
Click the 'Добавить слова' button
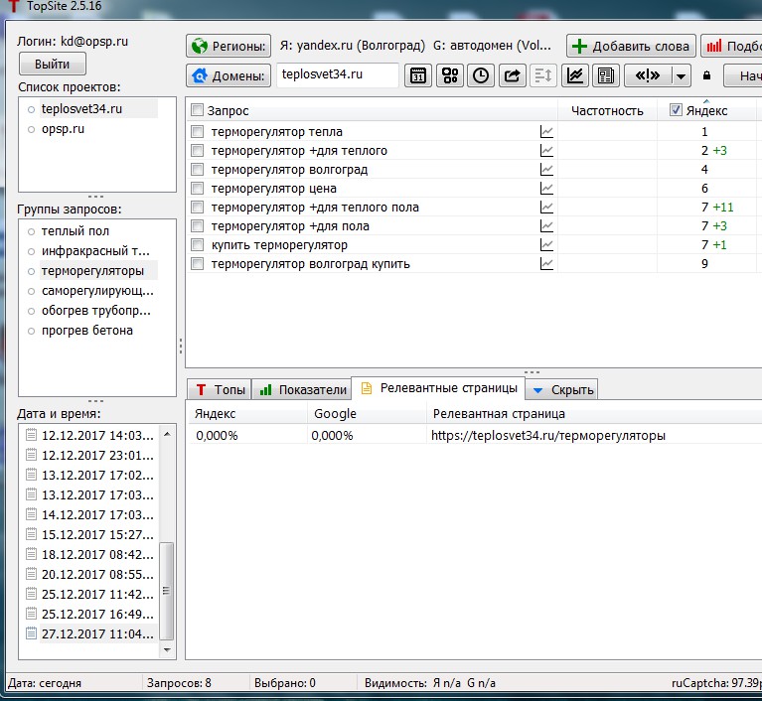pos(631,46)
